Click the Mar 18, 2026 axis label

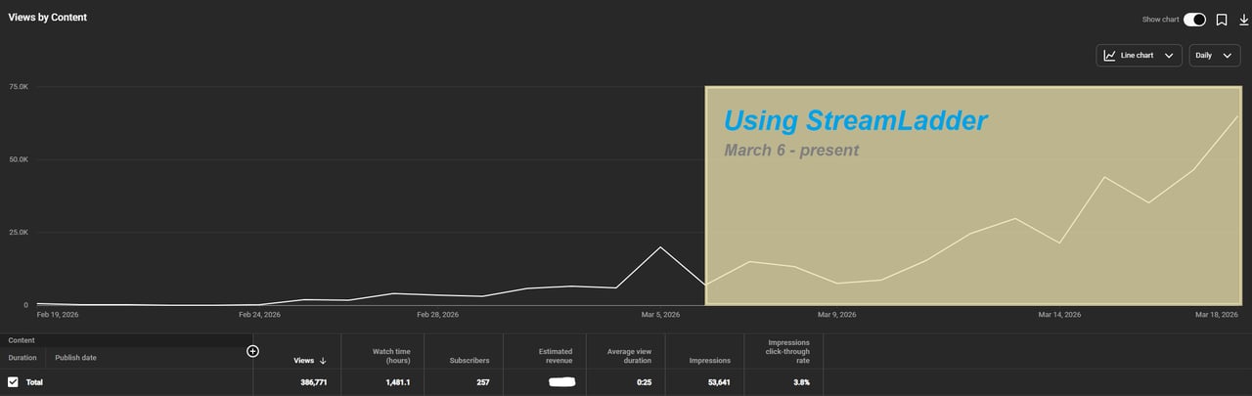(1217, 315)
